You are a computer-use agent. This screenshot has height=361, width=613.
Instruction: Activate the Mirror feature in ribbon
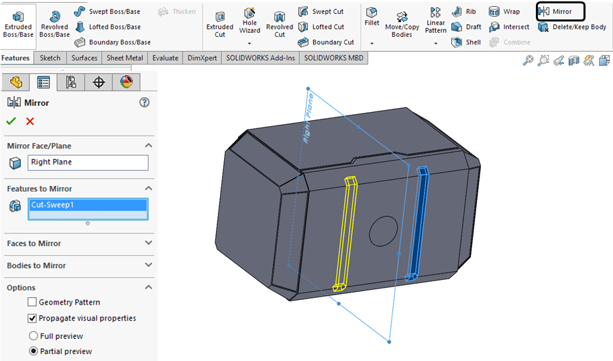(561, 11)
